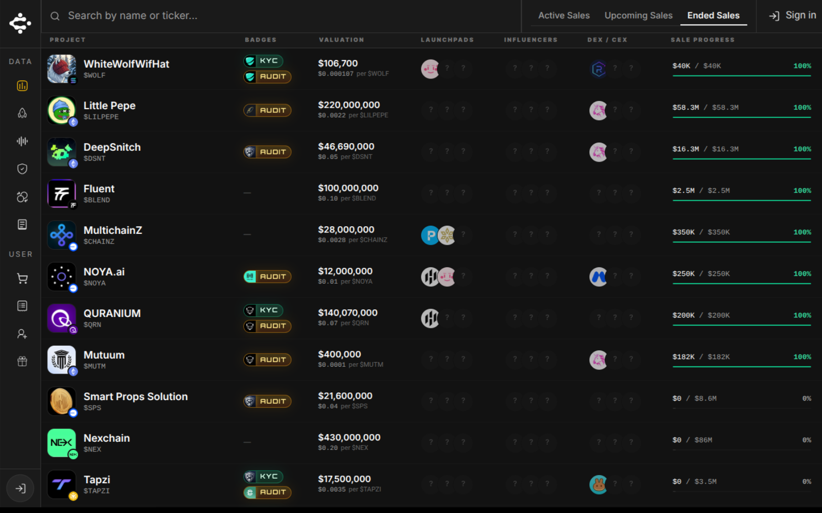Screen dimensions: 822x513
Task: Open the chart dashboard sidebar icon
Action: pyautogui.click(x=22, y=86)
